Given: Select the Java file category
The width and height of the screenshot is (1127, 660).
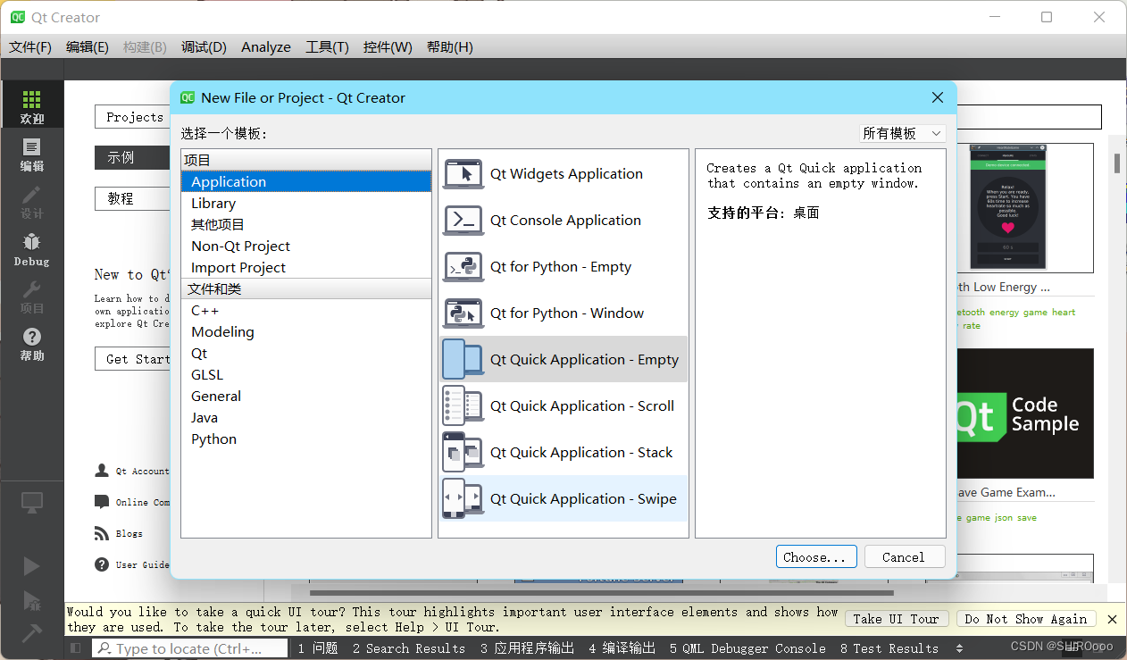Looking at the screenshot, I should (306, 417).
